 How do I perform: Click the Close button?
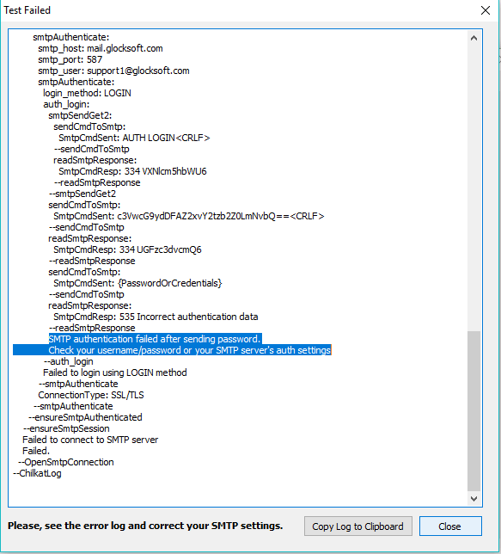[x=450, y=526]
